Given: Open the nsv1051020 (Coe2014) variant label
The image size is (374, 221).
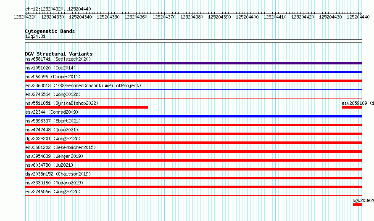Looking at the screenshot, I should coord(50,68).
